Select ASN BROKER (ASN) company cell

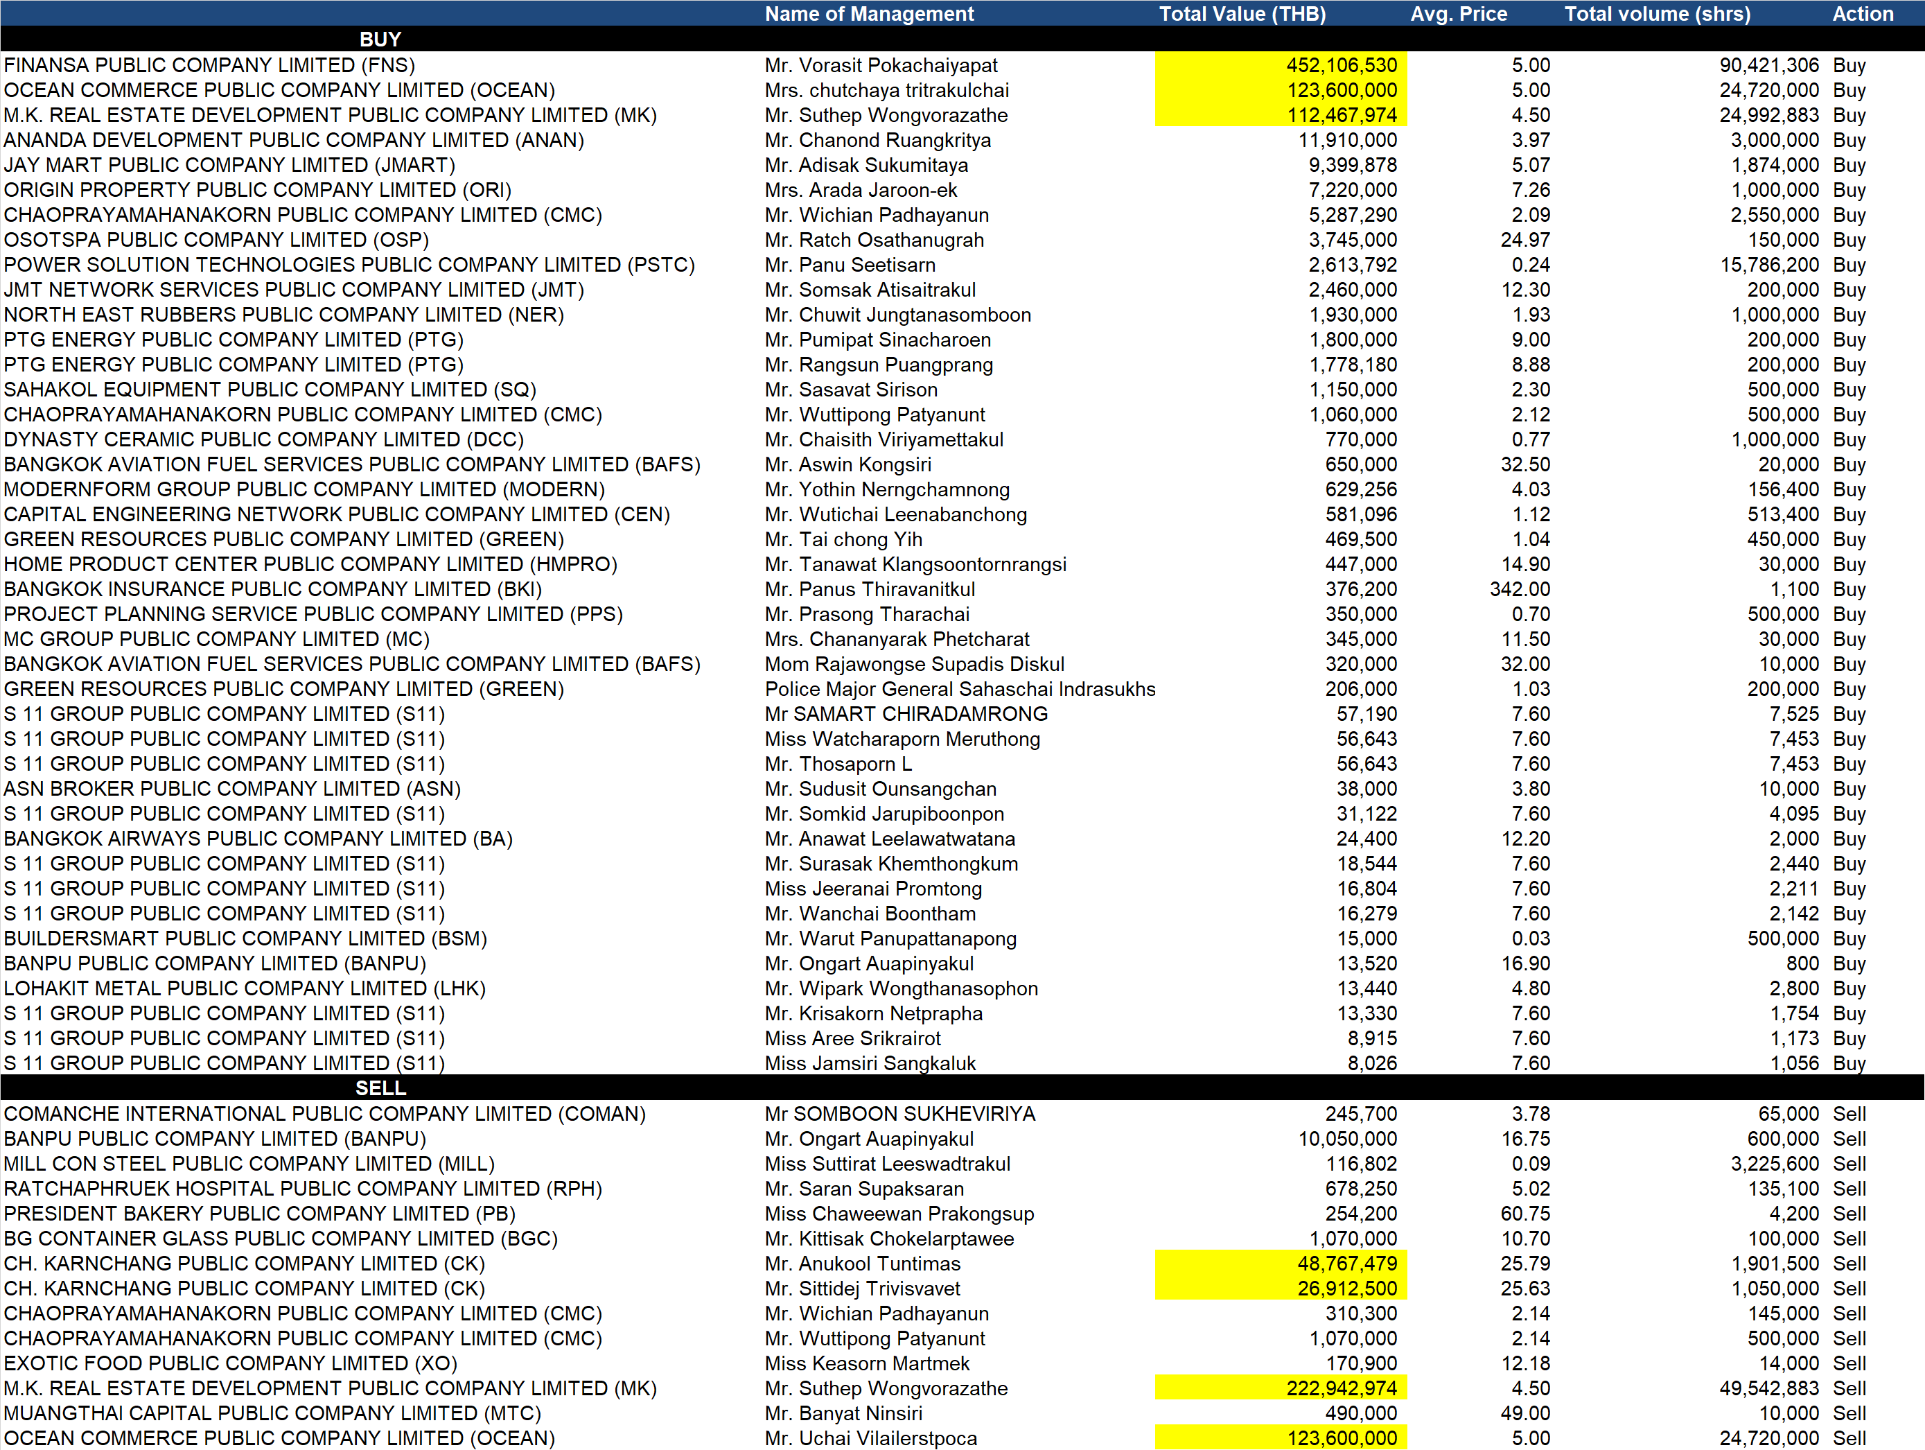pyautogui.click(x=232, y=789)
